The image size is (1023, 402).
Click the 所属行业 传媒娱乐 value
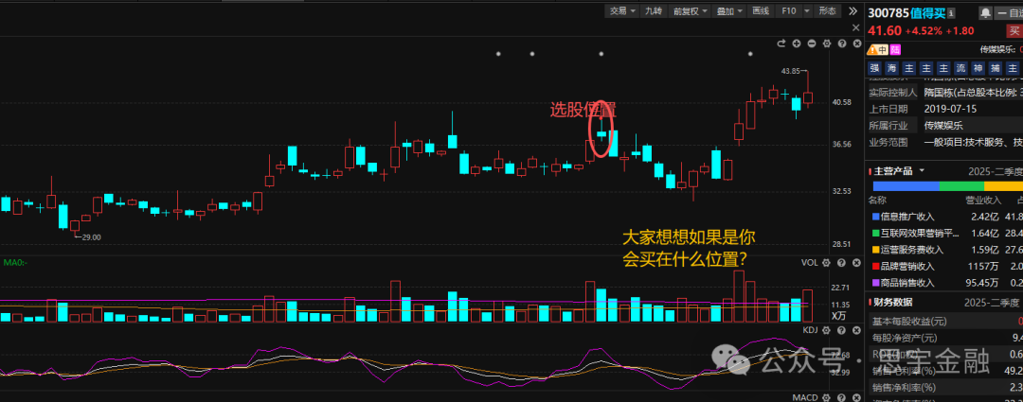click(943, 126)
